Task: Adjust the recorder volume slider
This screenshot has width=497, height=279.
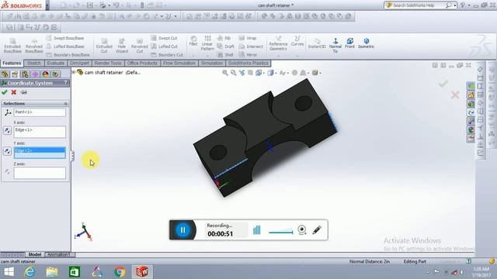Action: [281, 232]
